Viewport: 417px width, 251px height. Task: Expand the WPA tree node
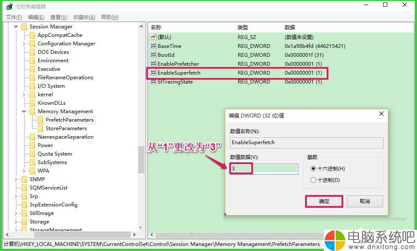tap(24, 171)
